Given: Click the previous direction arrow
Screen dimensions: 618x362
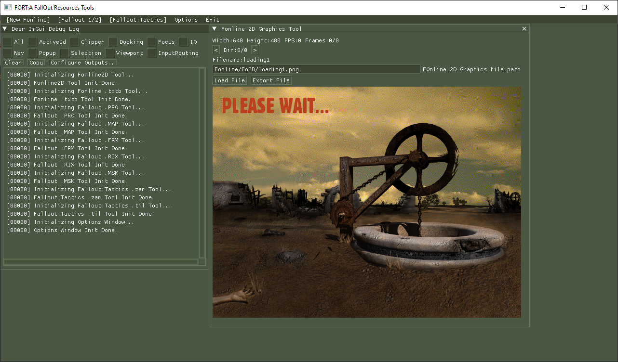Looking at the screenshot, I should point(216,50).
